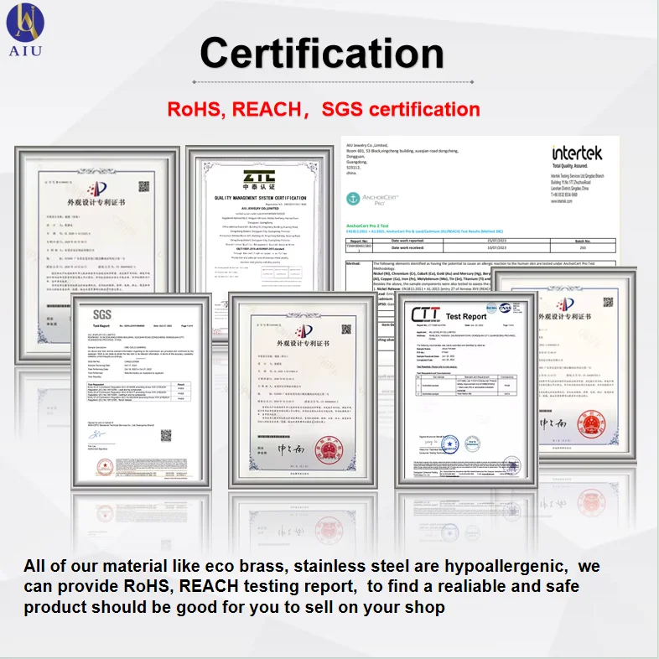This screenshot has height=659, width=659.
Task: Click the paragraph starting 'All of our material'
Action: 311,586
